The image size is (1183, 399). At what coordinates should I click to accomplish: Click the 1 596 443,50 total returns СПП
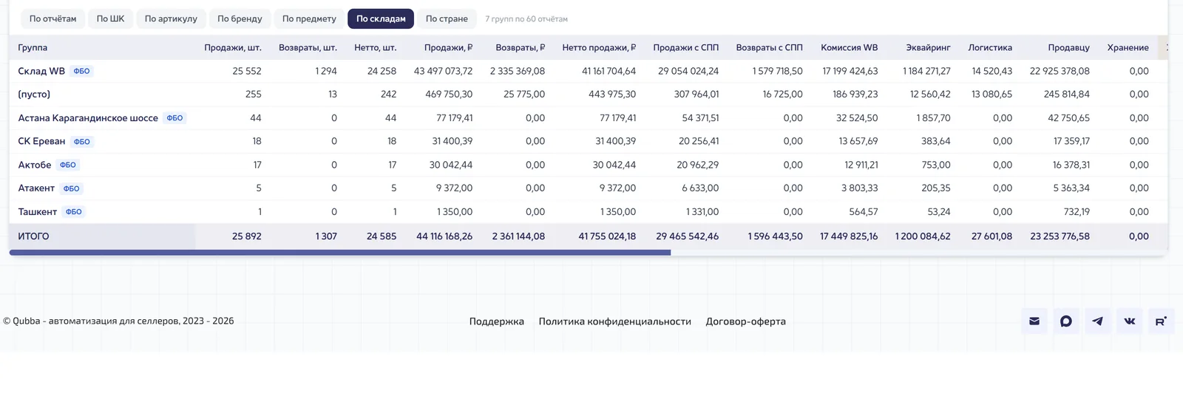click(x=775, y=236)
